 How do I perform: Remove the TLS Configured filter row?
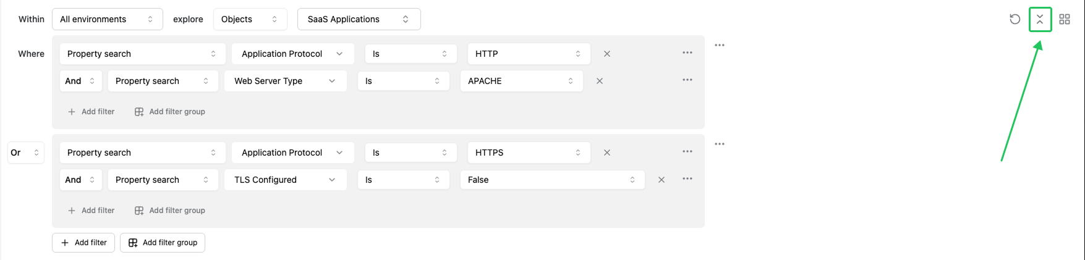tap(662, 180)
